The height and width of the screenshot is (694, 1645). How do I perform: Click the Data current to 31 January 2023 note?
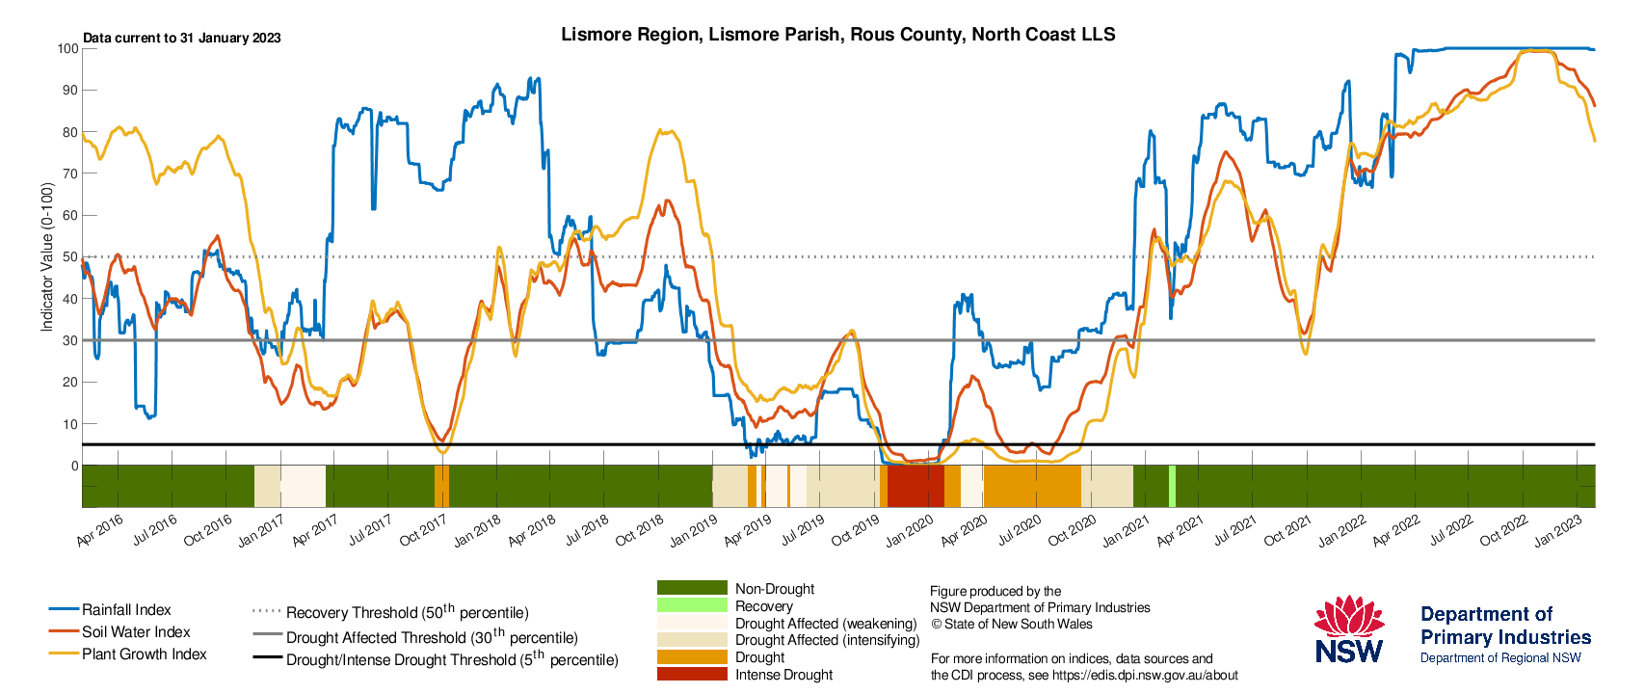coord(182,38)
